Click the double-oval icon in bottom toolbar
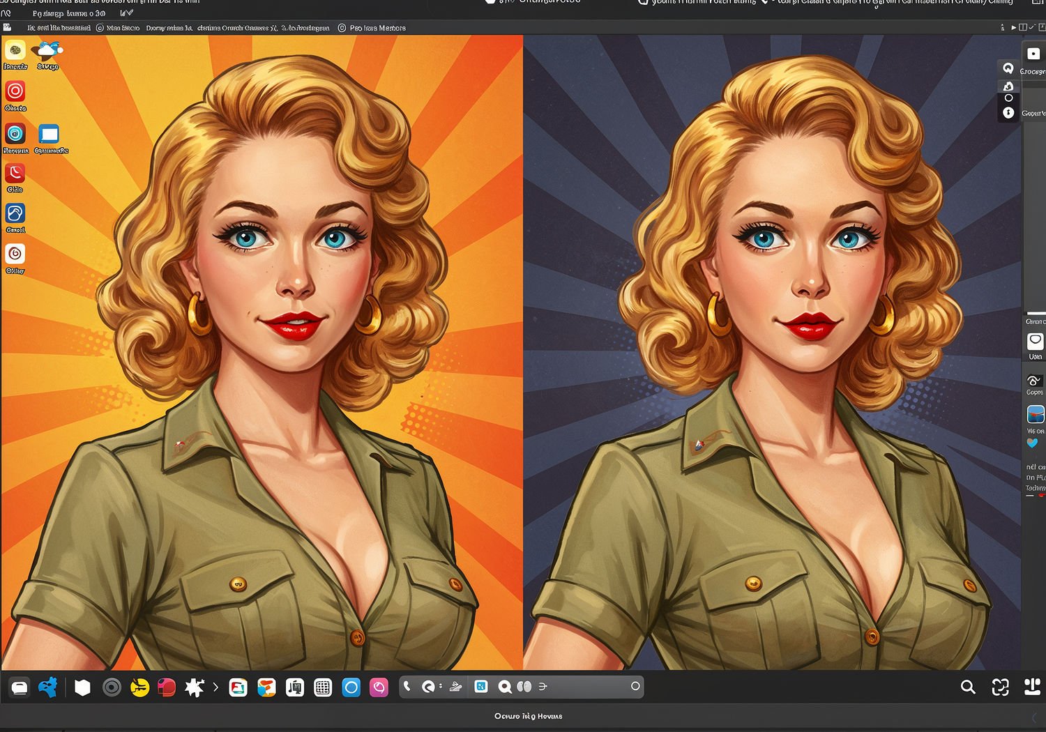The width and height of the screenshot is (1046, 732). (x=524, y=687)
